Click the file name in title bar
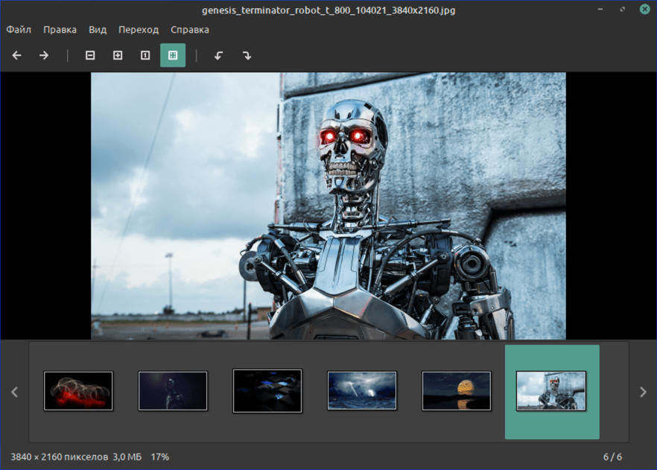Screen dimensions: 657x470 click(328, 10)
